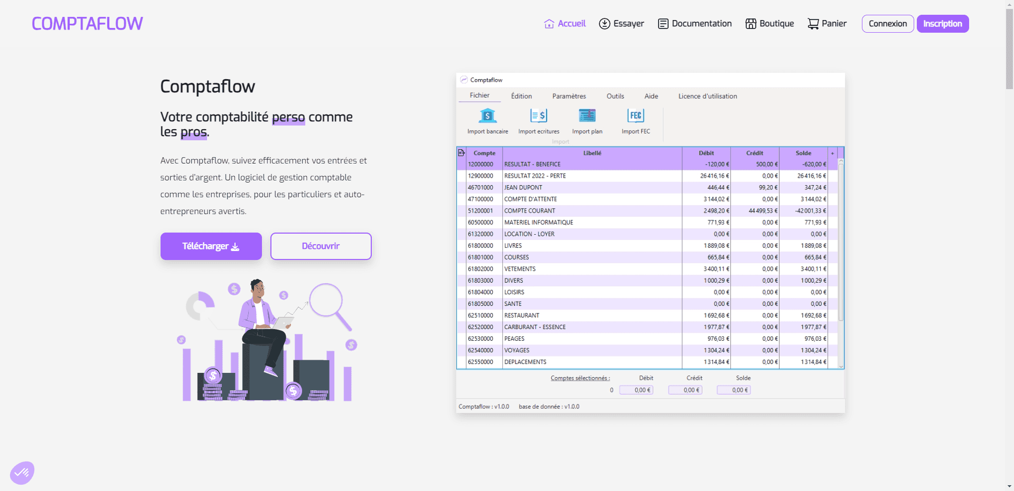Image resolution: width=1014 pixels, height=491 pixels.
Task: Open the Aide menu
Action: (x=651, y=96)
